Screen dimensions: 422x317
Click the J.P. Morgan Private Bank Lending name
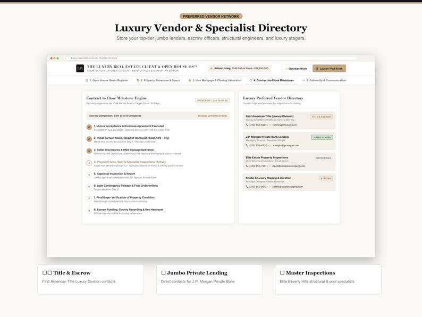coord(267,137)
